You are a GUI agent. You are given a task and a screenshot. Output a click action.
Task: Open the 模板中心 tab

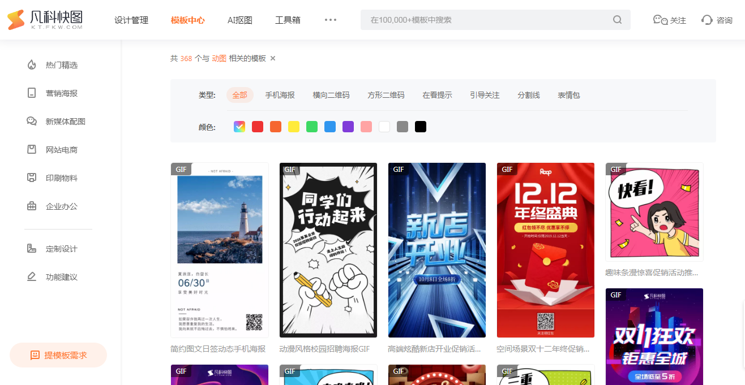coord(188,20)
